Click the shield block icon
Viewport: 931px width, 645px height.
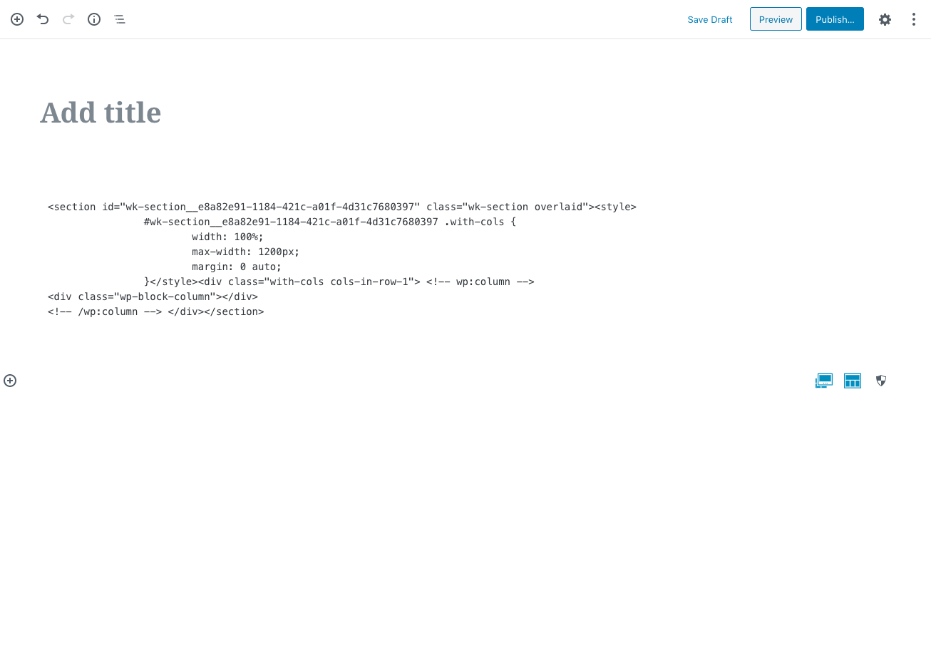click(881, 381)
